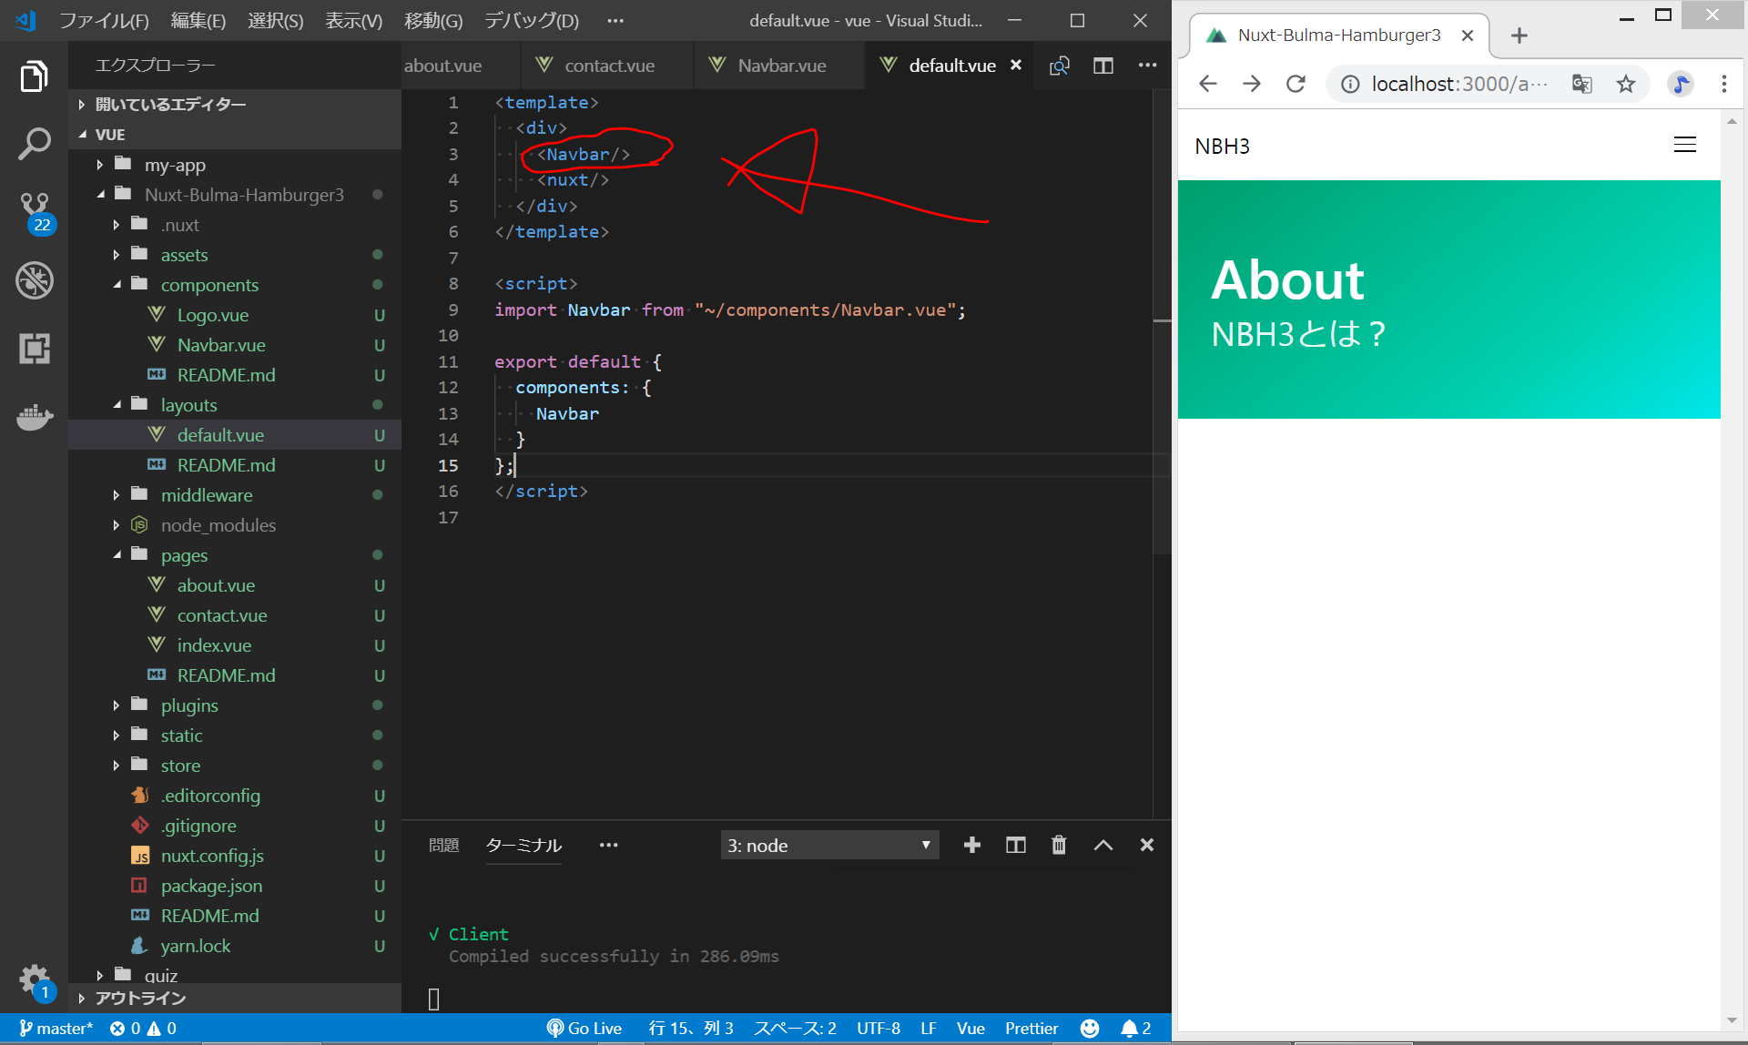Open notifications bell in status bar
1748x1045 pixels.
1135,1028
